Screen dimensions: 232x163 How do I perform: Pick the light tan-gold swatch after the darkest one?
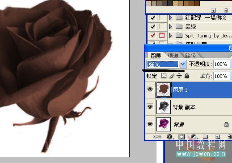pyautogui.click(x=175, y=3)
